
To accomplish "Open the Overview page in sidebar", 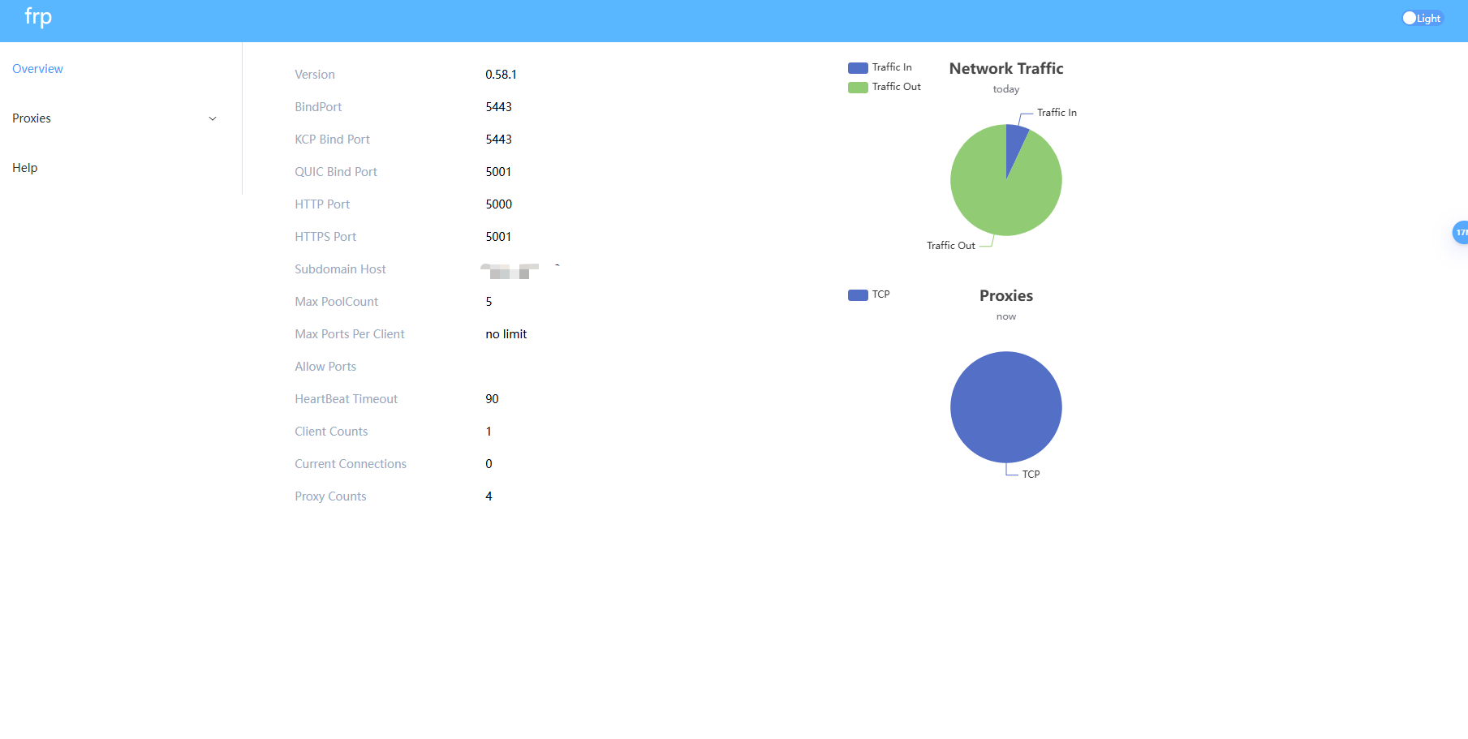I will pos(37,69).
